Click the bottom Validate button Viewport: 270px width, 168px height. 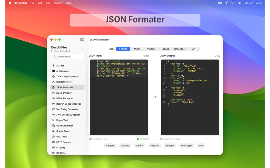(154, 146)
